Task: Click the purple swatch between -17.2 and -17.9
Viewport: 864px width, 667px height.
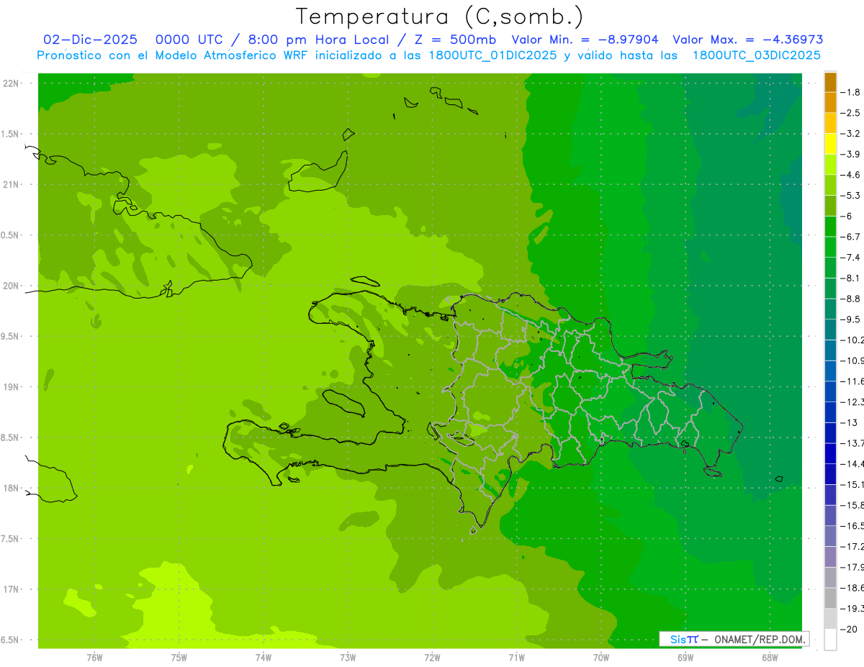Action: (830, 557)
